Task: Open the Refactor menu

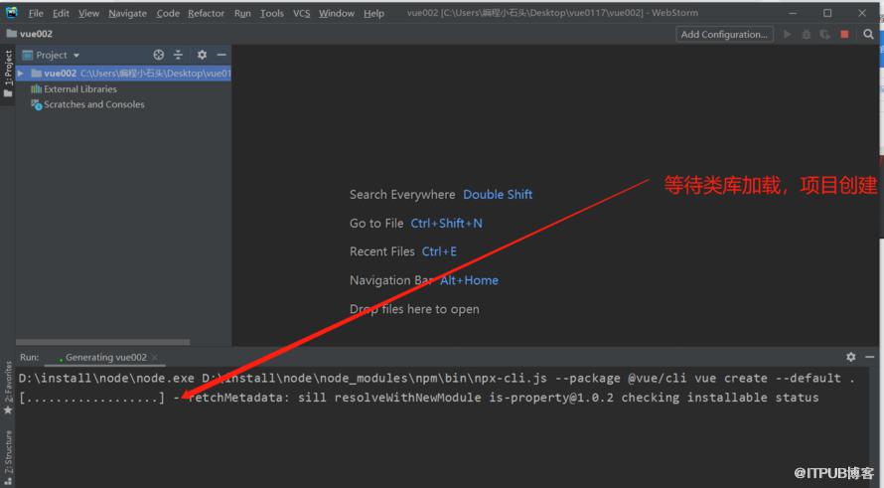Action: point(206,13)
